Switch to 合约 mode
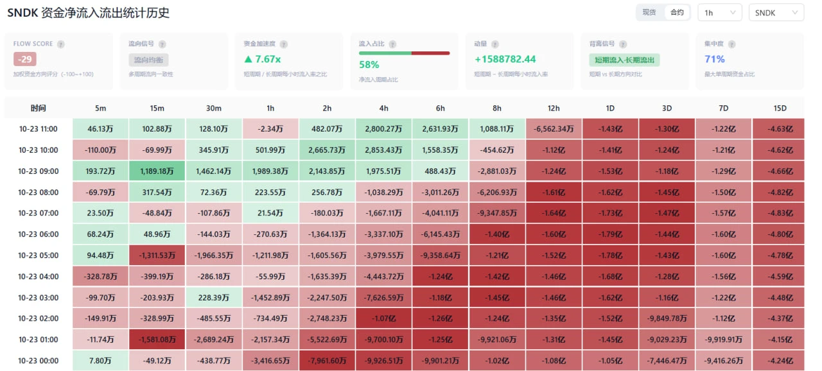 point(677,12)
